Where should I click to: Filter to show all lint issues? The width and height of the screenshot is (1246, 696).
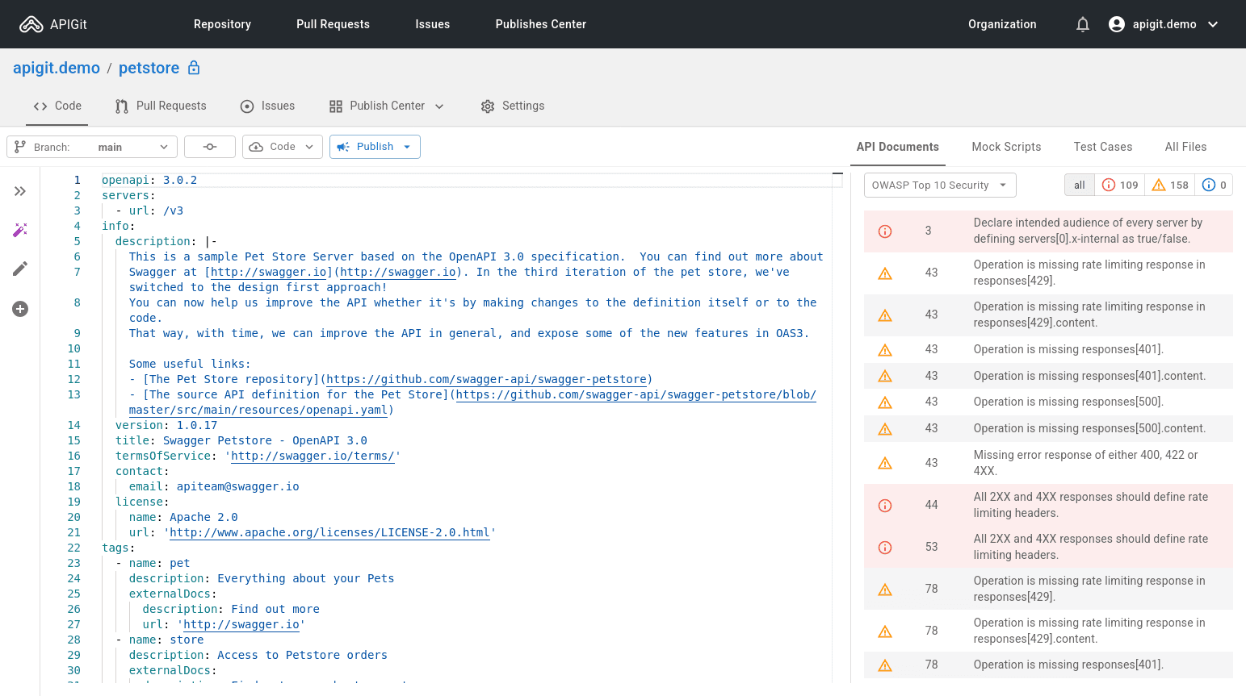[x=1079, y=185]
